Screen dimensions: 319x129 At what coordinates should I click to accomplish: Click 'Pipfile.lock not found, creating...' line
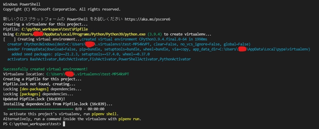coord(39,84)
